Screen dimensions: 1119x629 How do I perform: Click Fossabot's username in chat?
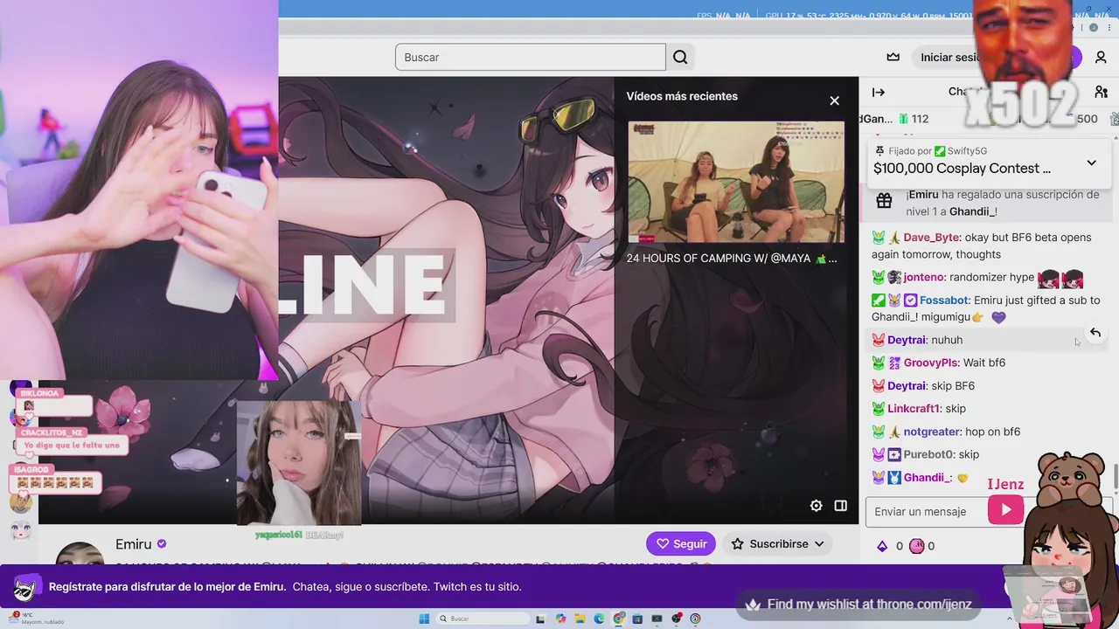(x=943, y=300)
